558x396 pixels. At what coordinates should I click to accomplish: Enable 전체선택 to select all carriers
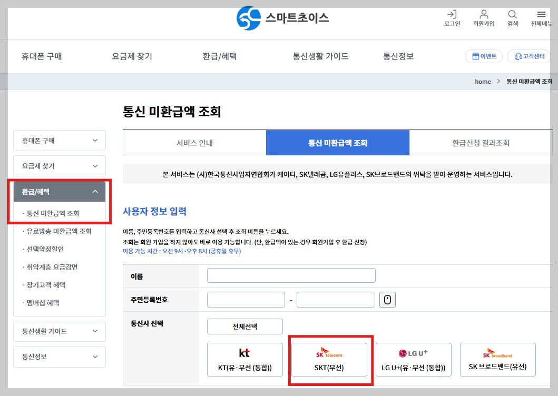click(x=244, y=326)
